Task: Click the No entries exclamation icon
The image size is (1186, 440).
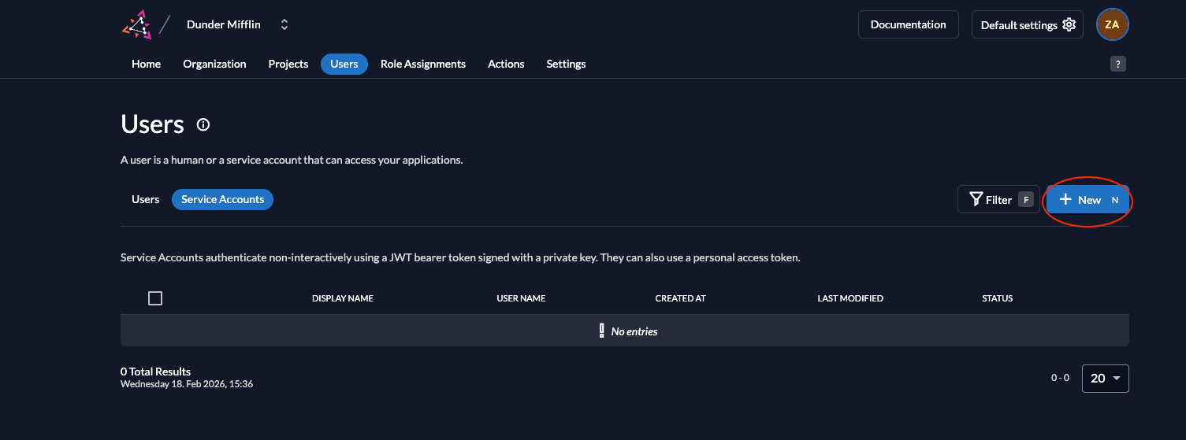Action: [601, 331]
